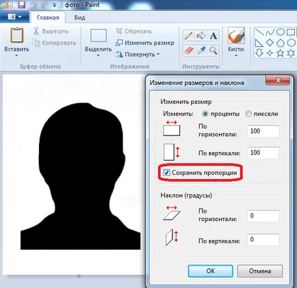Choose the Oval shape
The height and width of the screenshot is (288, 297).
[x=281, y=32]
